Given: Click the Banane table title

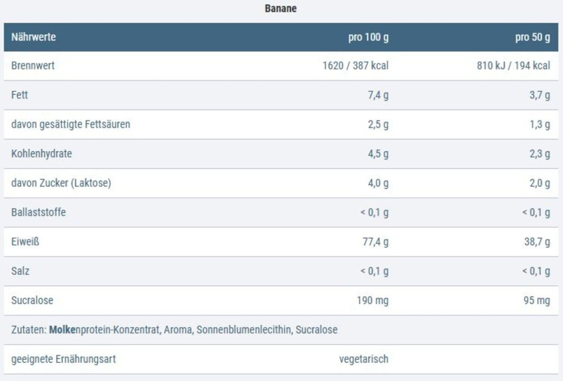Looking at the screenshot, I should click(x=281, y=8).
